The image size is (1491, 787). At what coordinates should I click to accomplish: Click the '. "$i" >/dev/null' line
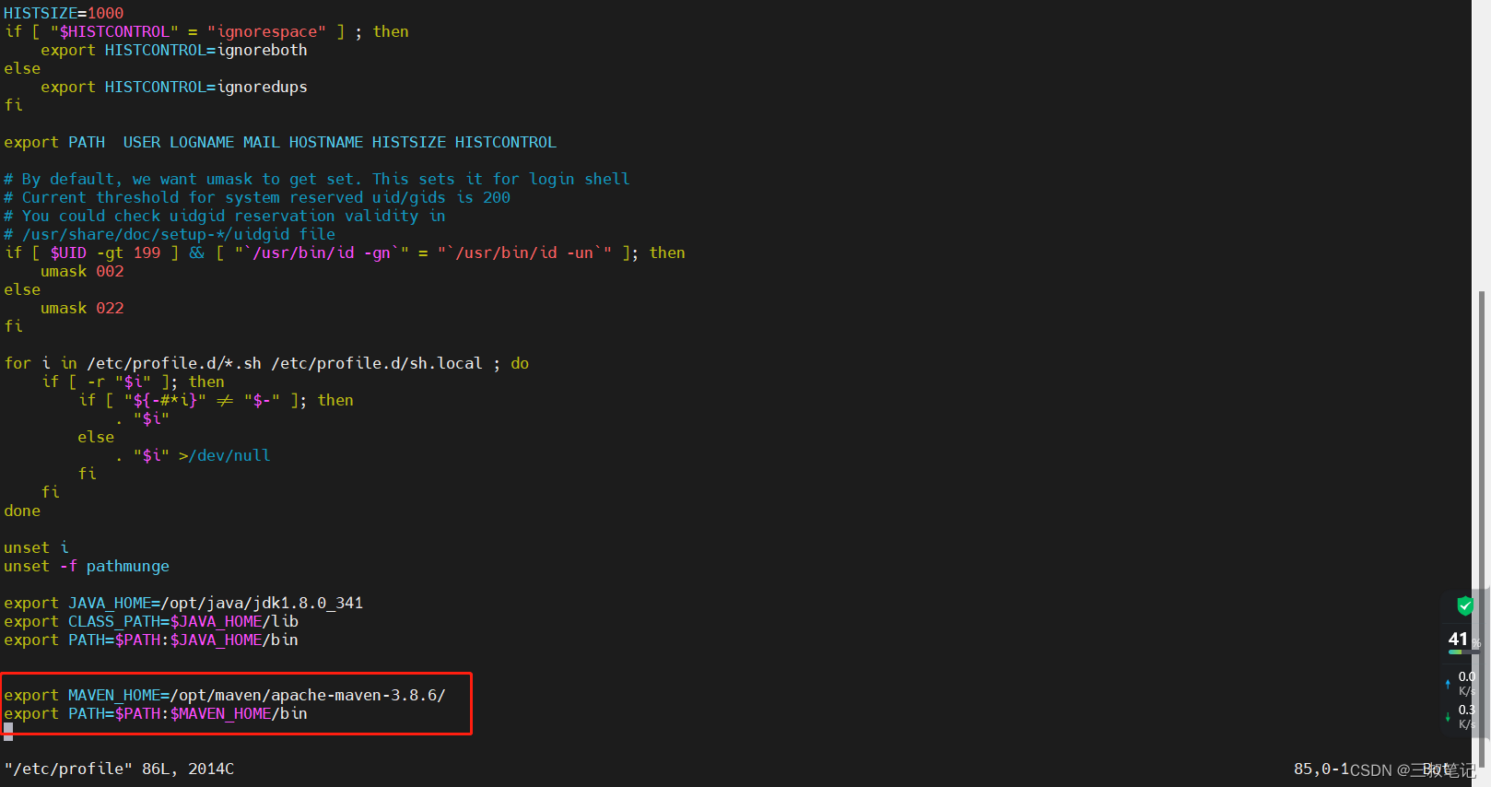[193, 455]
